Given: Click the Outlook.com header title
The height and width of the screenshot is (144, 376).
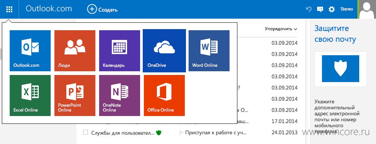Looking at the screenshot, I should coord(49,9).
